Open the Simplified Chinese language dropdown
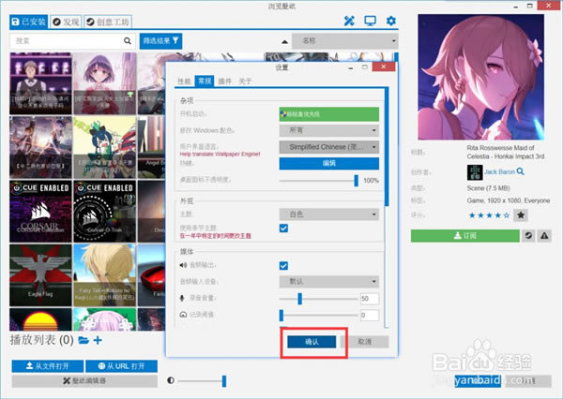The width and height of the screenshot is (563, 399). click(x=329, y=147)
